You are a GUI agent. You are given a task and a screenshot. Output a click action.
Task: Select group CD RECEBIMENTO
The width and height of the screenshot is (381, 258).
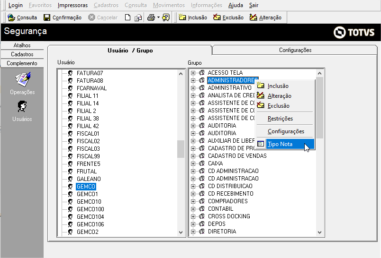click(x=231, y=194)
